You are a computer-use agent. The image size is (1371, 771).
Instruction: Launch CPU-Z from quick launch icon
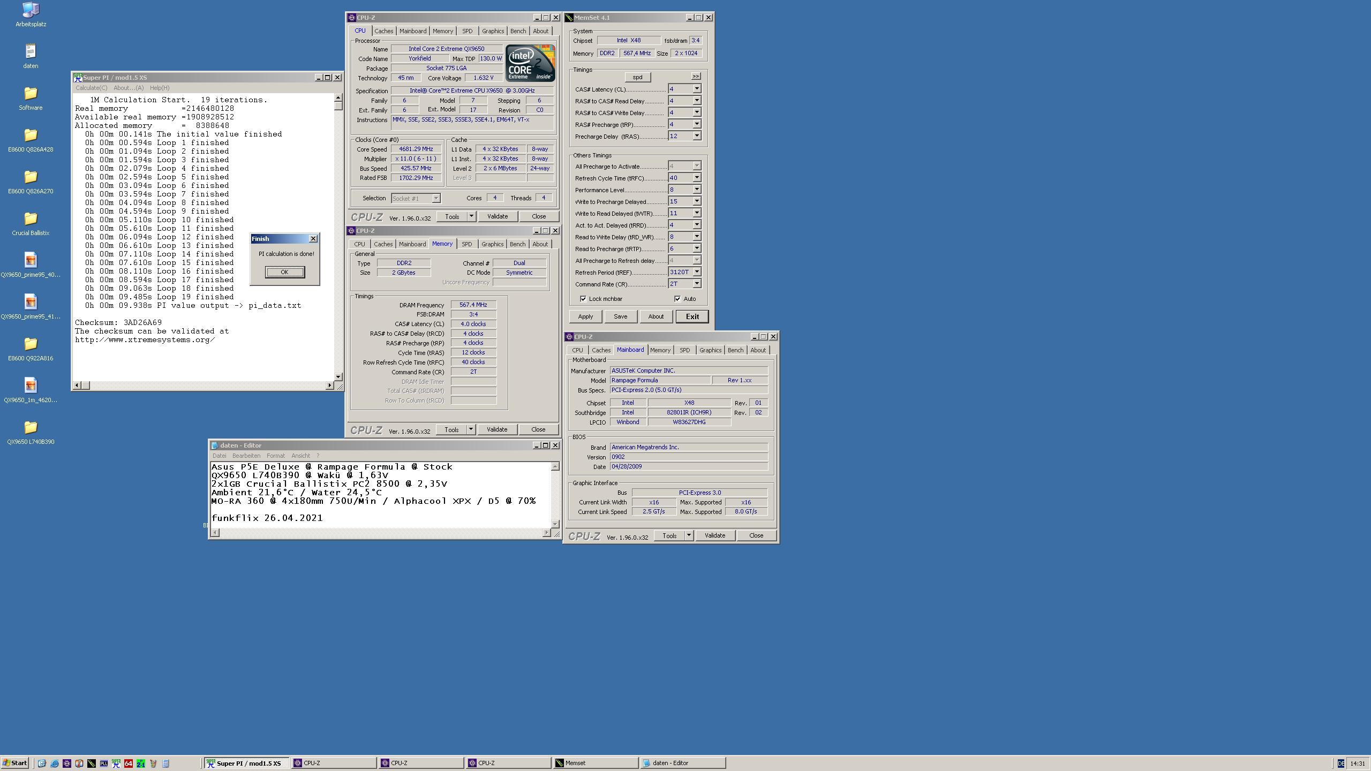tap(66, 764)
